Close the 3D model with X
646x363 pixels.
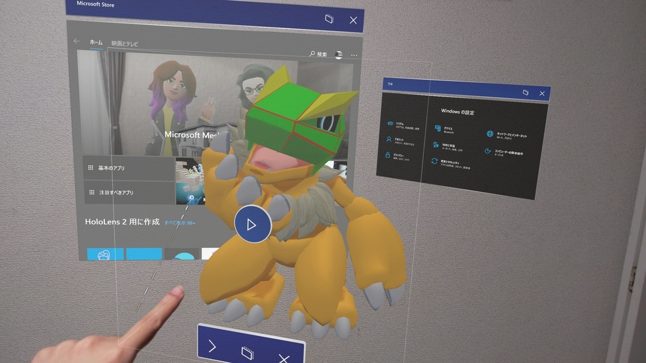point(284,359)
